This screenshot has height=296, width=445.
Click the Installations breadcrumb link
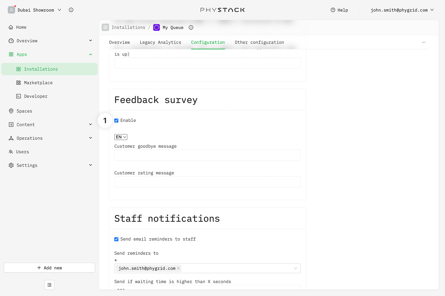tap(128, 27)
